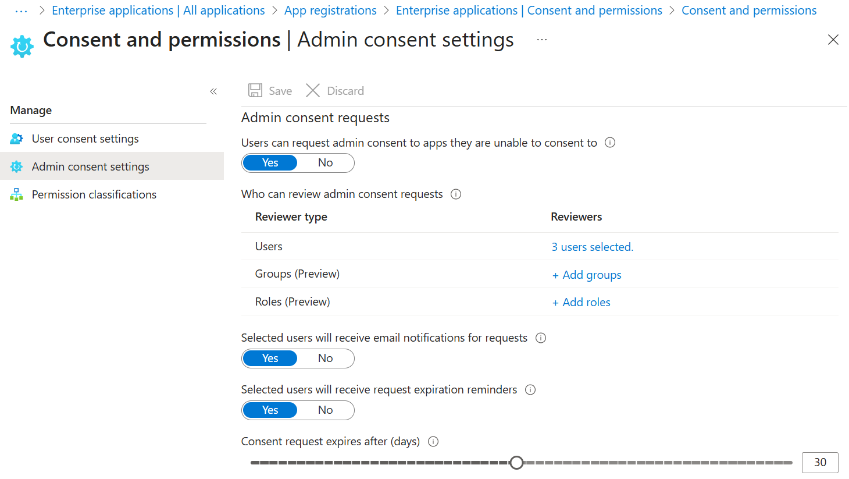Set 'Users can request admin consent' to No
This screenshot has width=849, height=479.
(325, 162)
